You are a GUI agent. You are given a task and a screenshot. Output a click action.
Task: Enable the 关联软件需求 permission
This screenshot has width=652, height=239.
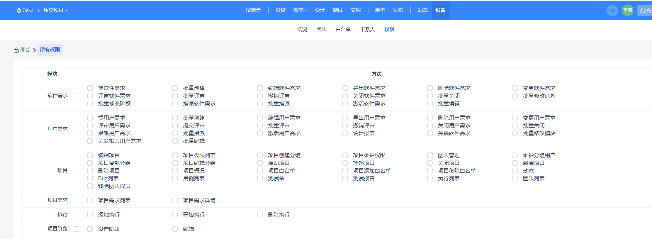pos(430,133)
